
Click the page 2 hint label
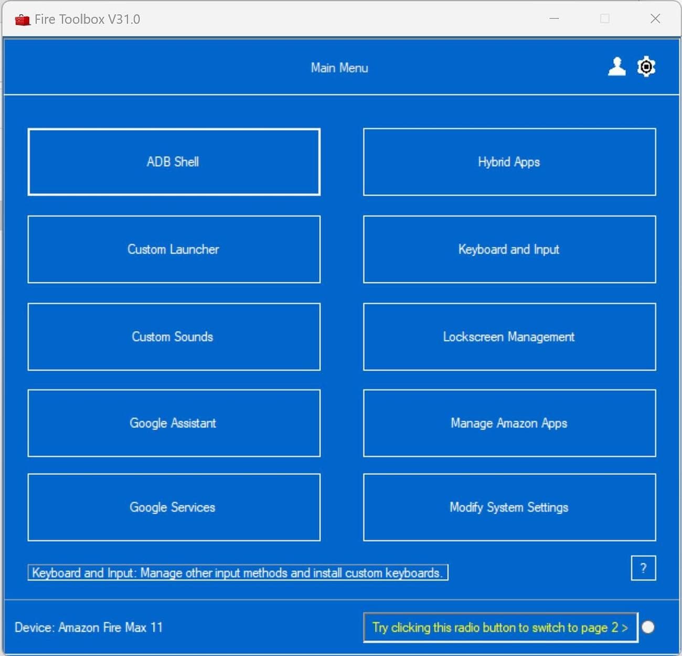(500, 627)
